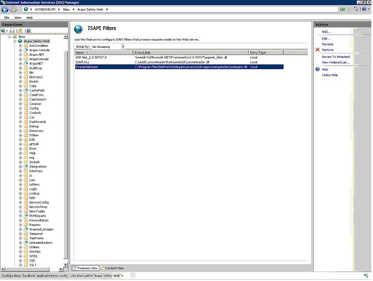Sort by the Executable column header
373x281 pixels.
[x=191, y=52]
